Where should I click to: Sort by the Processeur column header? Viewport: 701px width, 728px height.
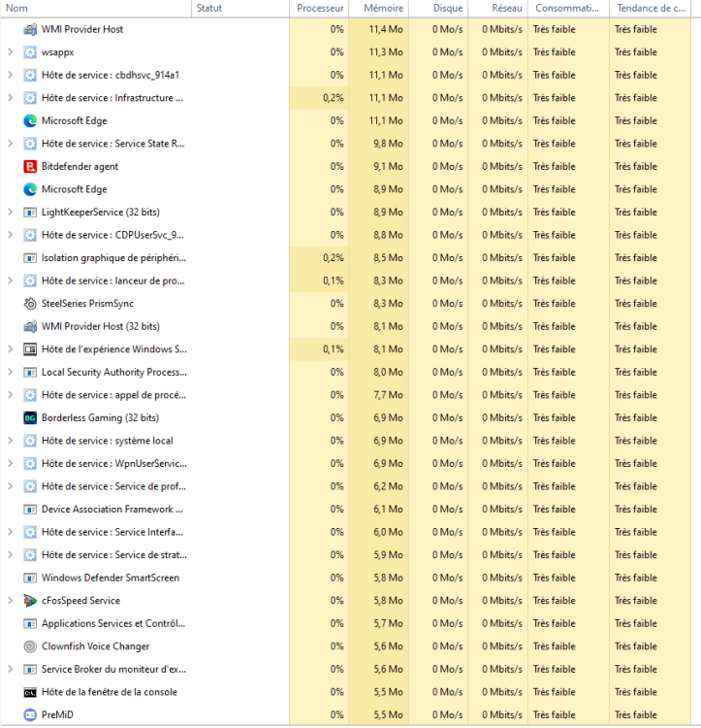tap(320, 8)
